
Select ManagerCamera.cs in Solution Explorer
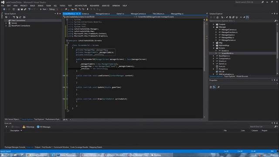pos(229,30)
